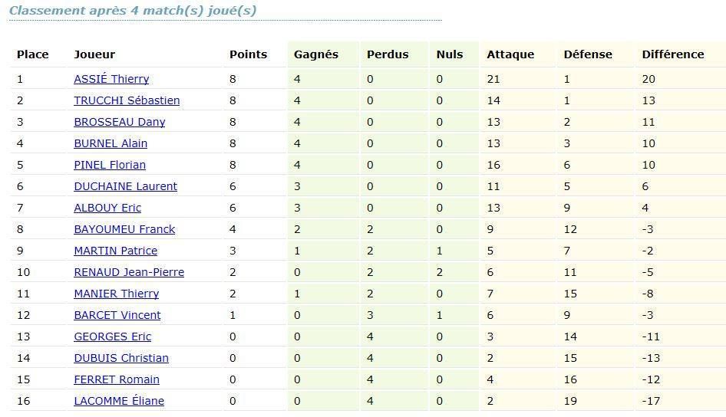
Task: Click the Classement après 4 matchs title
Action: pos(133,11)
